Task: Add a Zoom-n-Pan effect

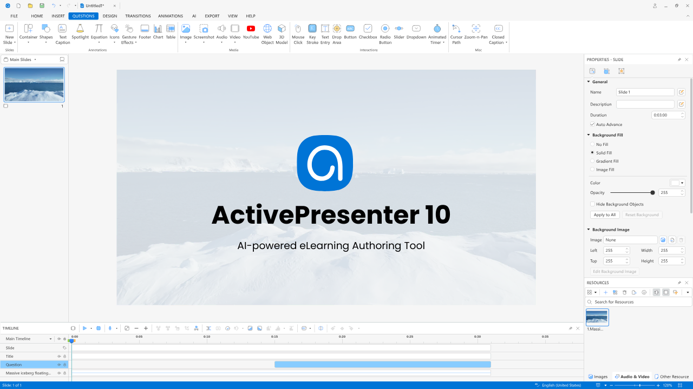Action: pyautogui.click(x=475, y=33)
